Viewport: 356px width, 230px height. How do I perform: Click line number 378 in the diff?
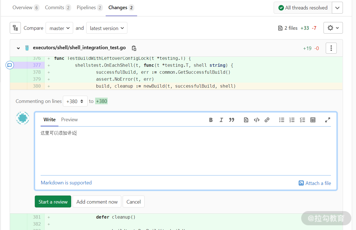coord(37,72)
